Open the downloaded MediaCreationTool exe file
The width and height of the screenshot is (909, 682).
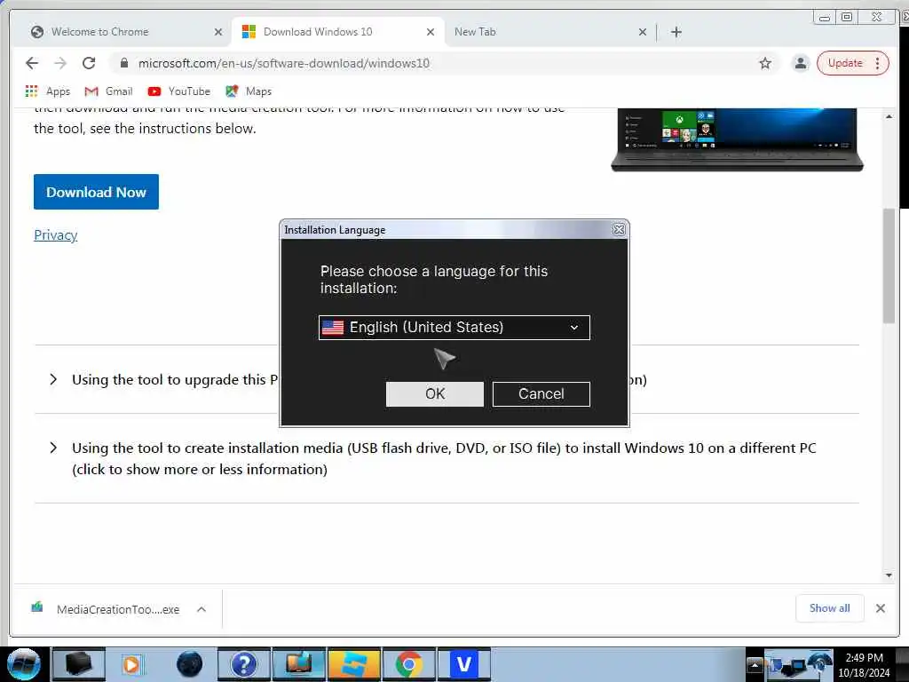coord(105,609)
